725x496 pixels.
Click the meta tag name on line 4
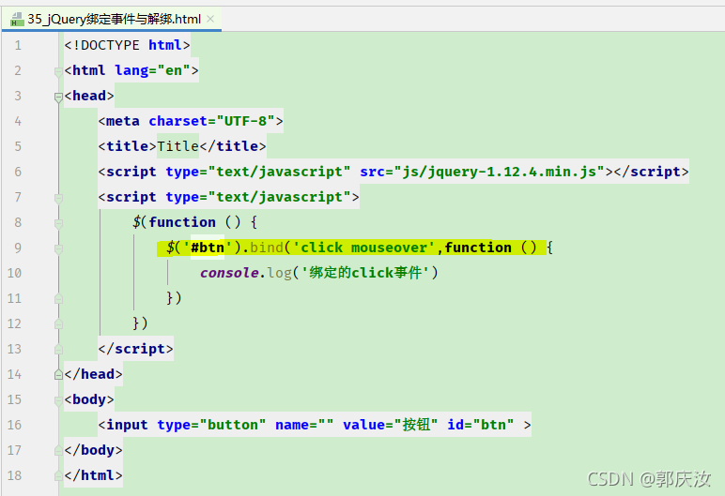pos(122,121)
